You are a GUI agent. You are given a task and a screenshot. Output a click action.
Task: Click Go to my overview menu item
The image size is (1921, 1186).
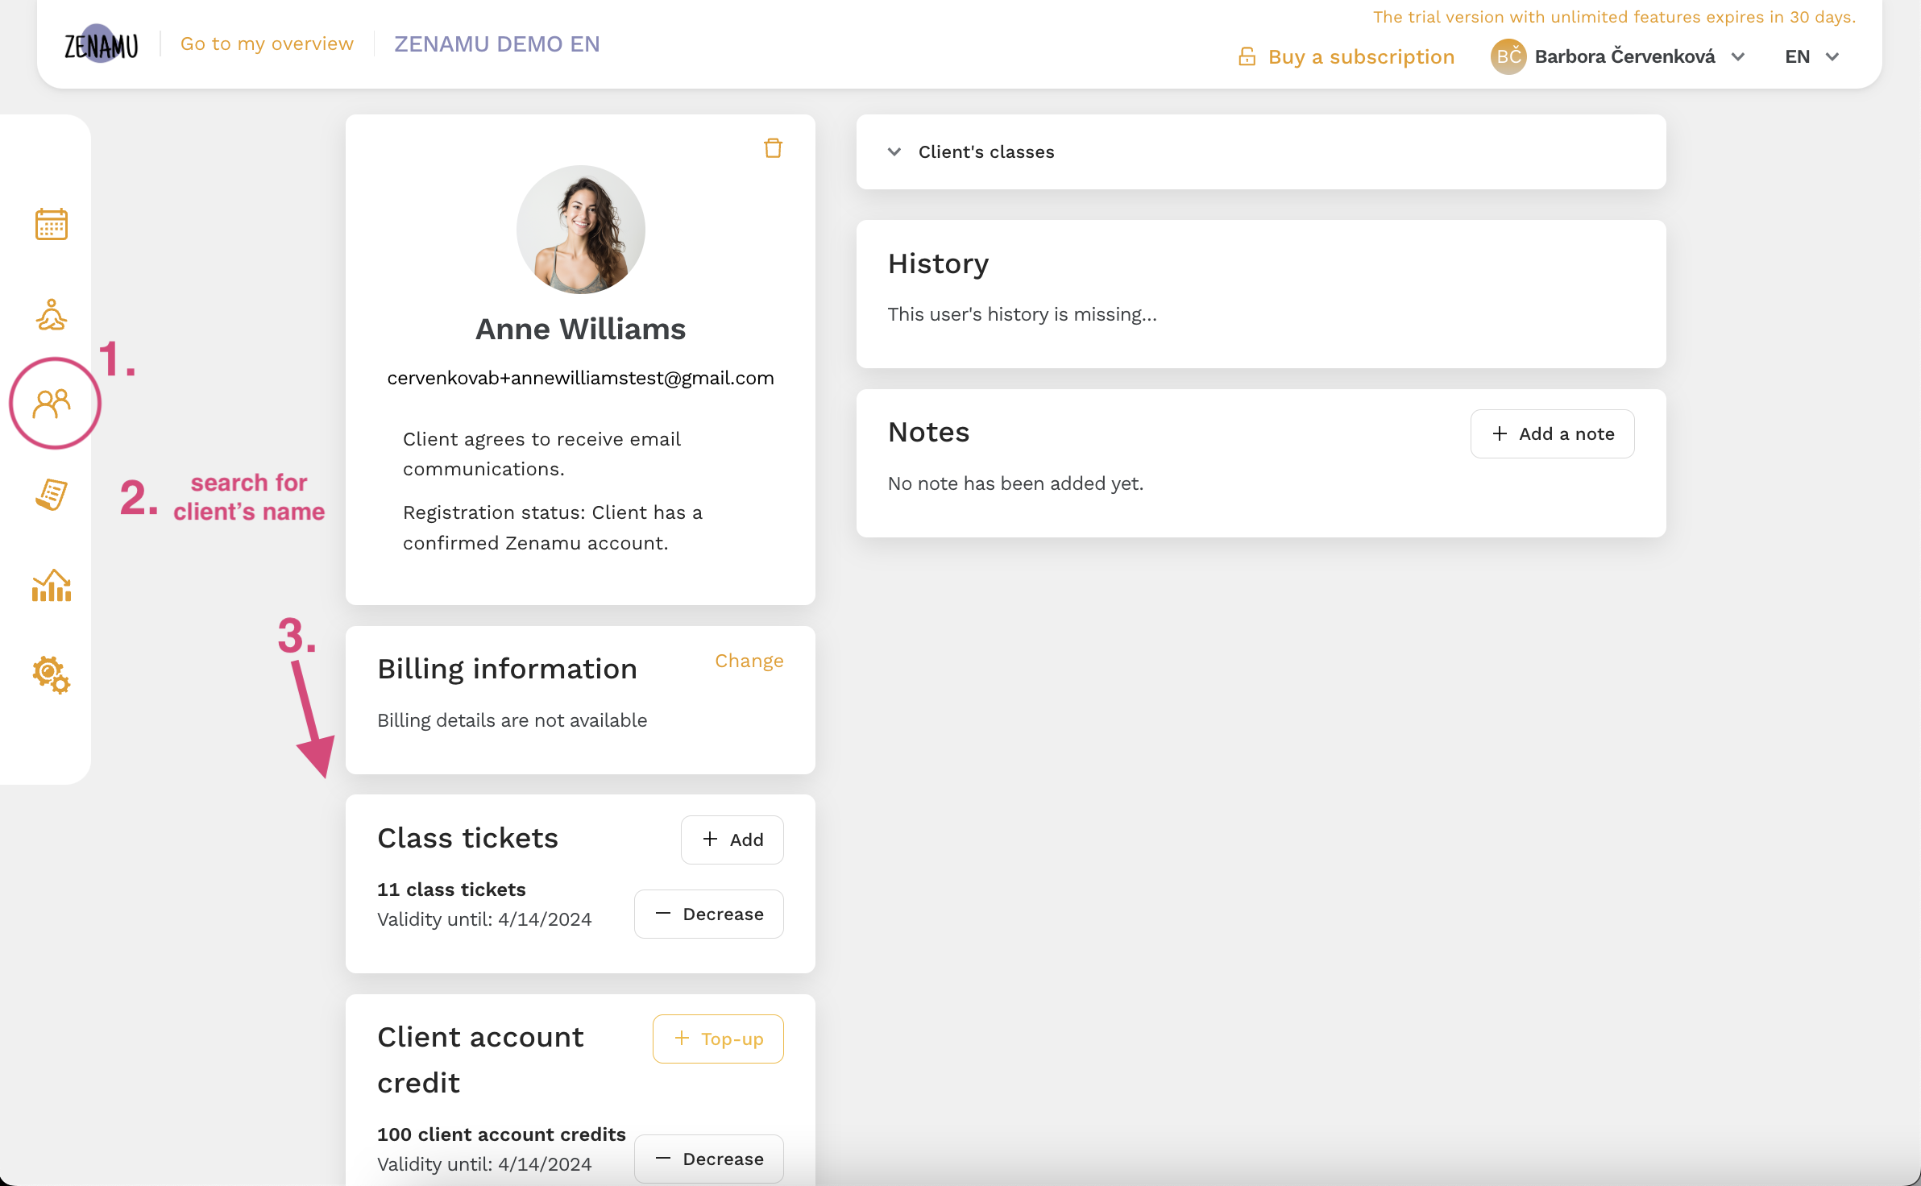pos(266,43)
